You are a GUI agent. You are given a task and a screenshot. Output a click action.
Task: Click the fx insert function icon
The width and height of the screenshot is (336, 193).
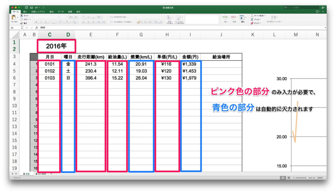tap(37, 28)
